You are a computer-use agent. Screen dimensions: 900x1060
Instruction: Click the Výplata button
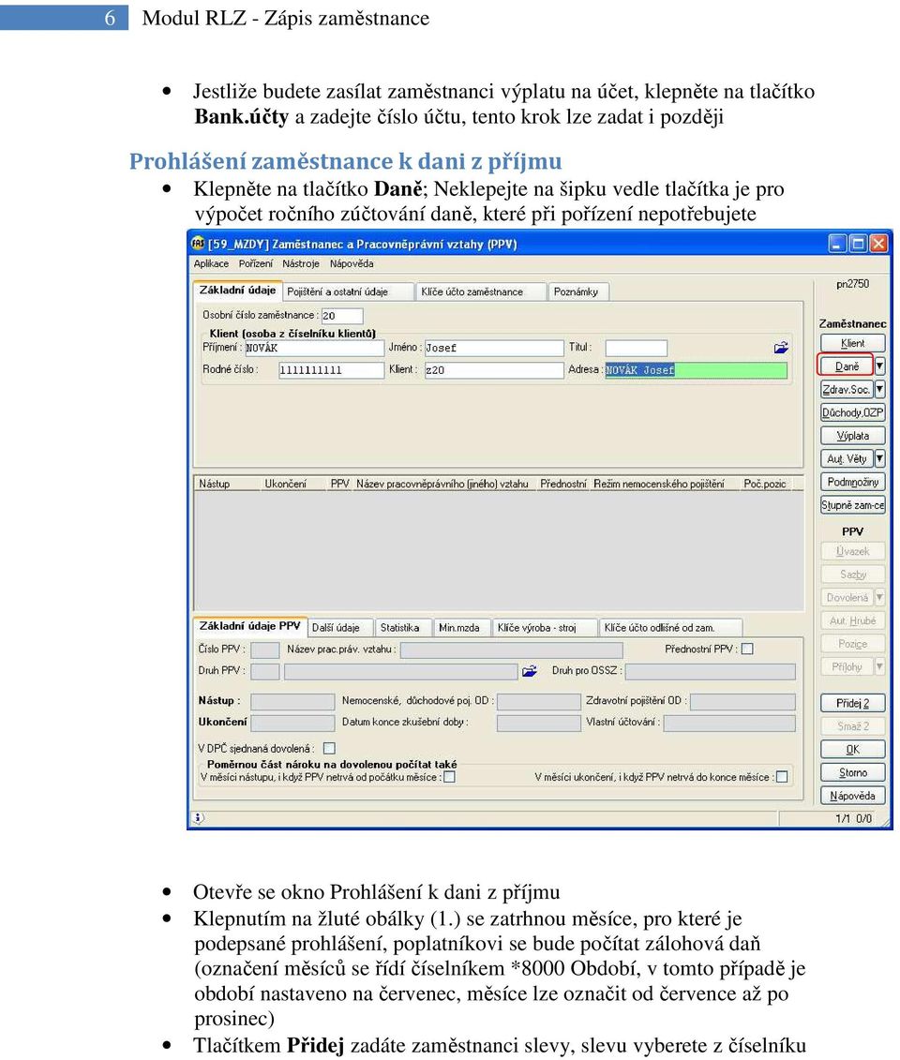click(852, 436)
